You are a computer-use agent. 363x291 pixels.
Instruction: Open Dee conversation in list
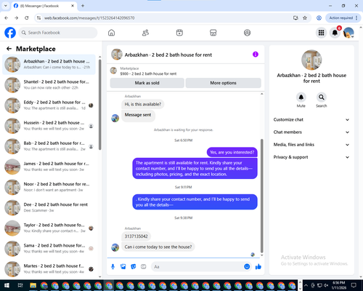(x=49, y=207)
